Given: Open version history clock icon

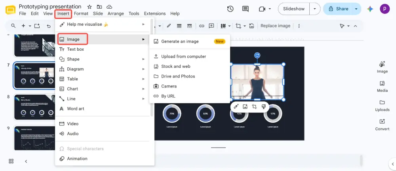Looking at the screenshot, I should click(230, 9).
